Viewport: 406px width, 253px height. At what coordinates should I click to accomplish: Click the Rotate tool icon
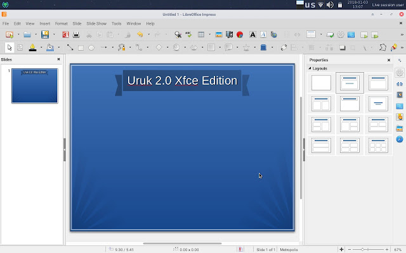click(x=284, y=47)
